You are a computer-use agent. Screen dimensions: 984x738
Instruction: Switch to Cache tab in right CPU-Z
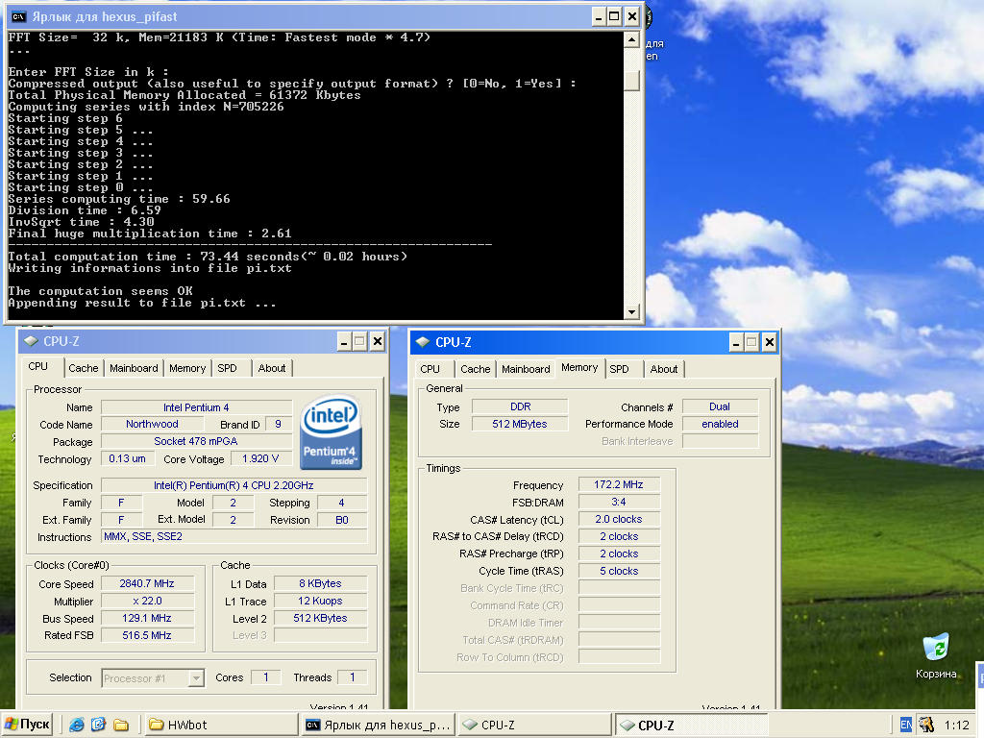[x=475, y=369]
